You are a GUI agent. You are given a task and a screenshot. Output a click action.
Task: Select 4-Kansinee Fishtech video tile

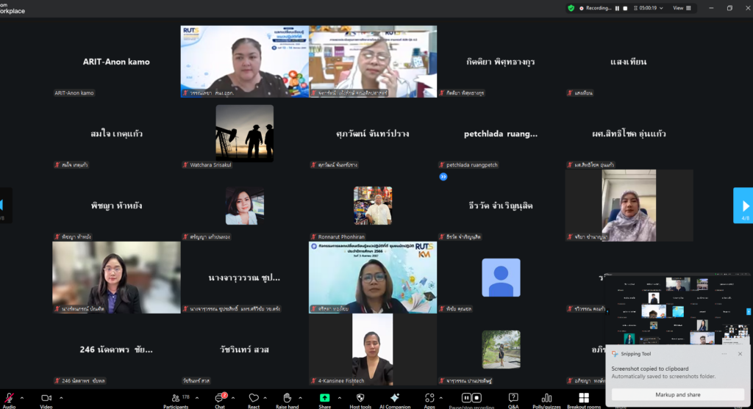(x=373, y=350)
